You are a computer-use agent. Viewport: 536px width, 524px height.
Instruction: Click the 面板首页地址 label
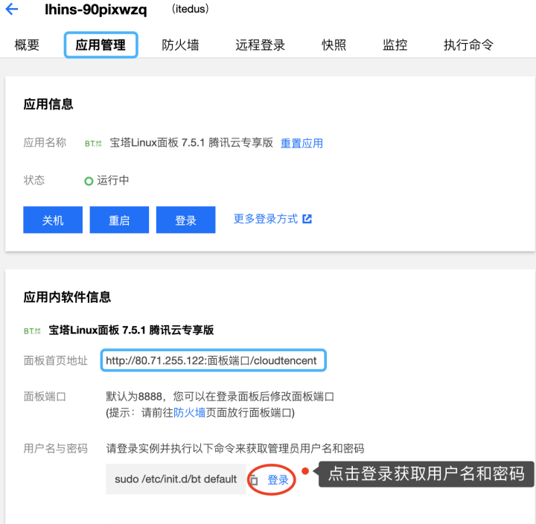point(56,360)
